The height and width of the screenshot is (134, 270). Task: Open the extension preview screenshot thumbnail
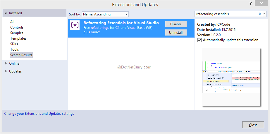[x=231, y=77]
